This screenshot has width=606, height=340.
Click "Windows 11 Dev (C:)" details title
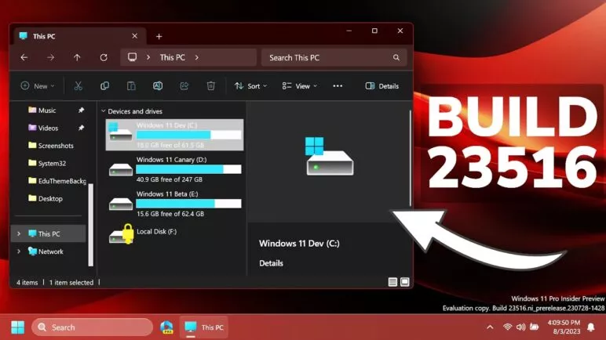point(299,244)
